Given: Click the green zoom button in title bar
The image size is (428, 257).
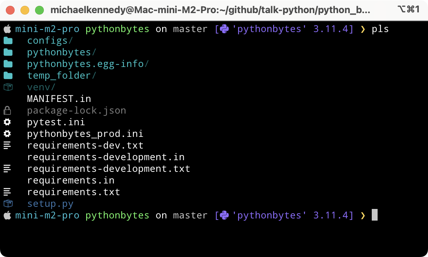Looking at the screenshot, I should tap(39, 10).
